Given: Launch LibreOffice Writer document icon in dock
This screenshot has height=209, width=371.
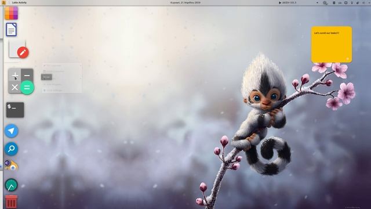Looking at the screenshot, I should pos(11,30).
